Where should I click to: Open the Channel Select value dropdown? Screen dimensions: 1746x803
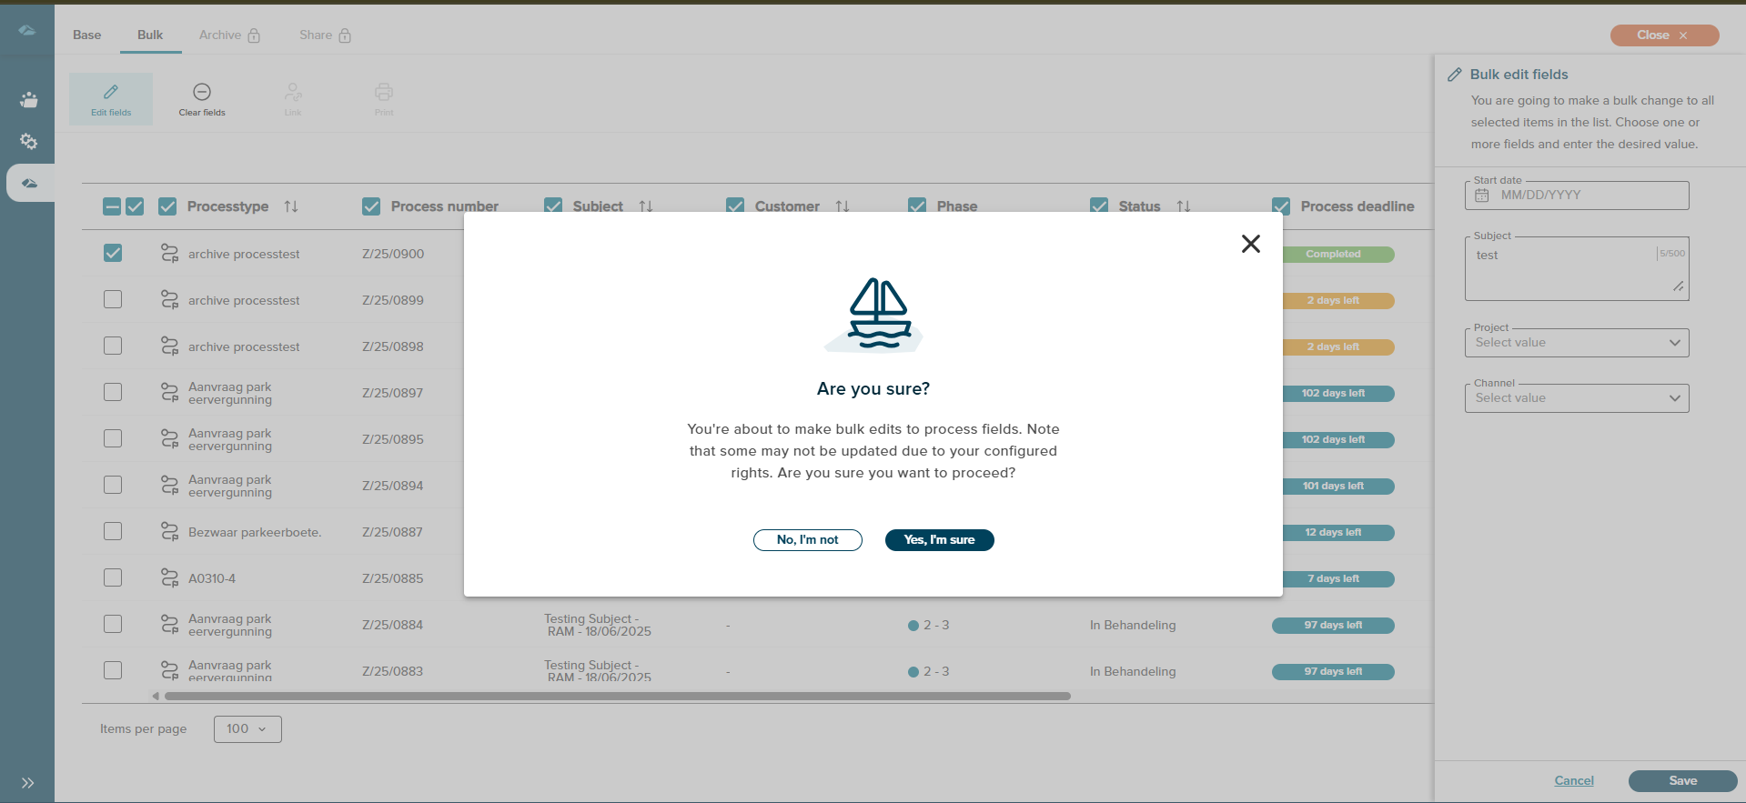pyautogui.click(x=1577, y=398)
